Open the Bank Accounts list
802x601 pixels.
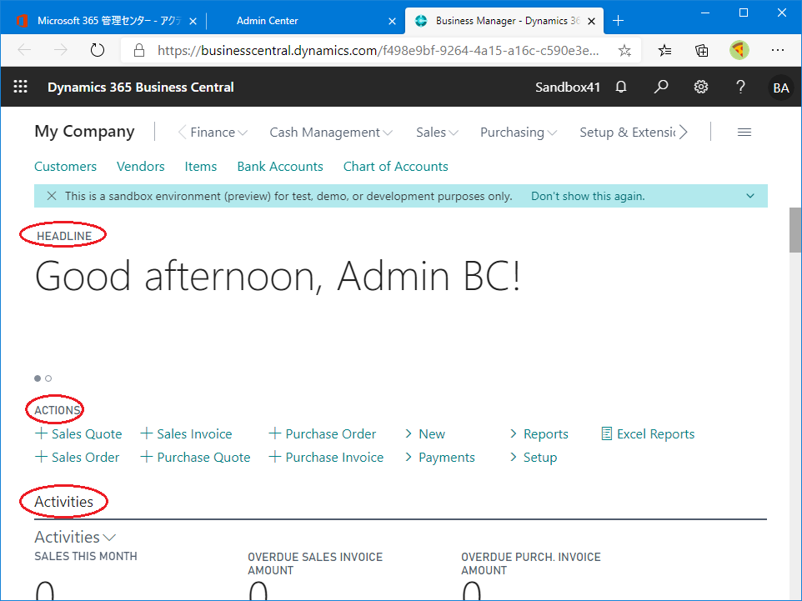[280, 166]
